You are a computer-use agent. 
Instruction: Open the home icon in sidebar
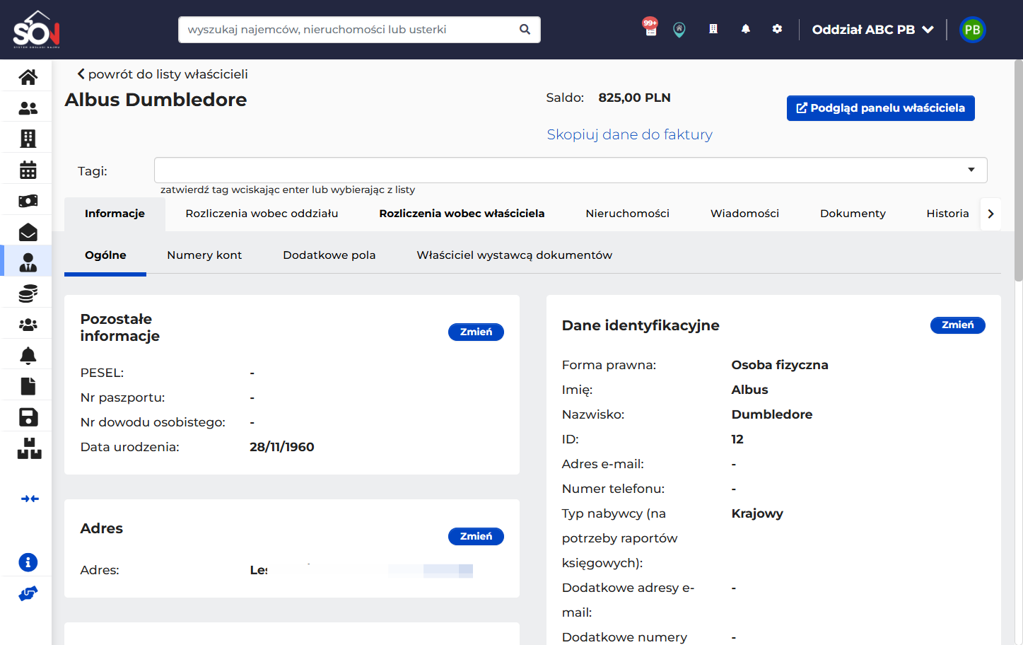pyautogui.click(x=28, y=76)
